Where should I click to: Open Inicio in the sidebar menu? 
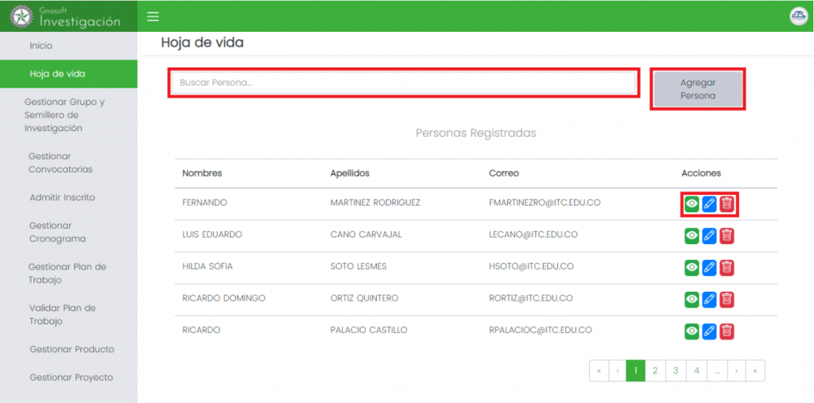pos(41,46)
